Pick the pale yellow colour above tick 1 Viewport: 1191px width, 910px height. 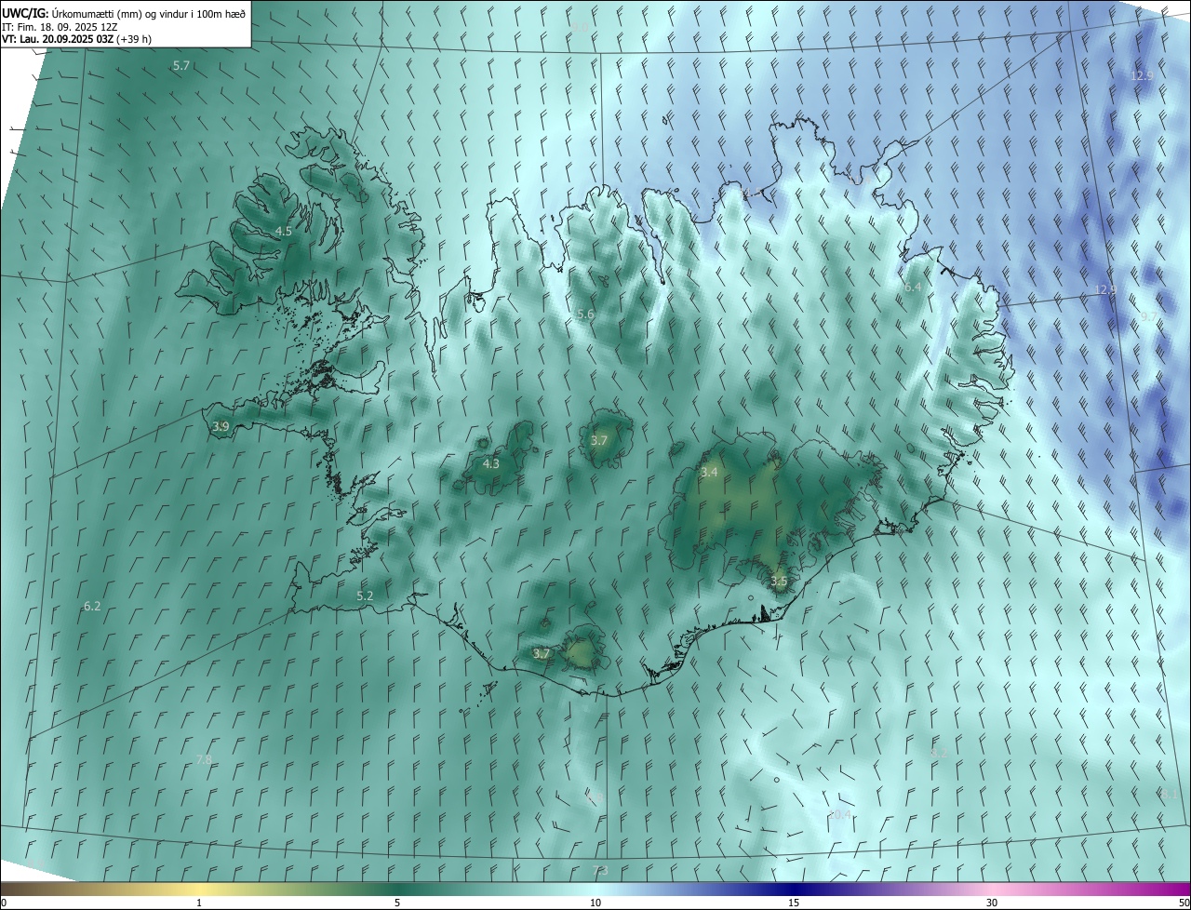coord(199,889)
